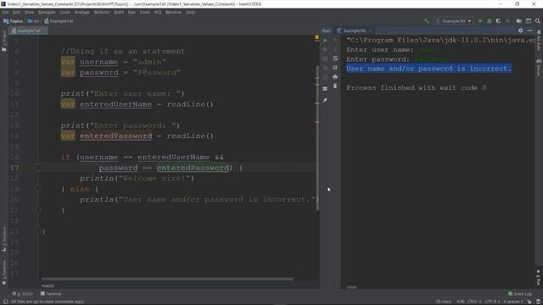Screen dimensions: 543x305
Task: Print the console output
Action: click(x=335, y=77)
